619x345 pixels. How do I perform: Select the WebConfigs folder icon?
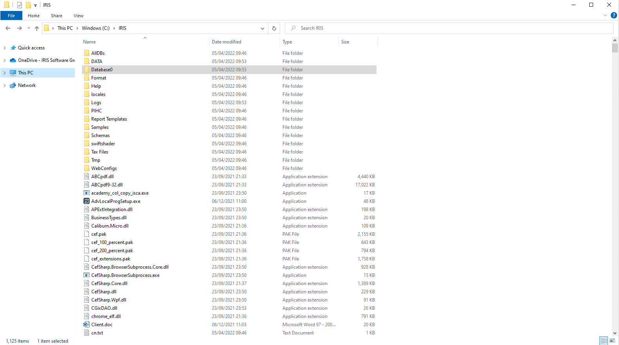pyautogui.click(x=87, y=168)
